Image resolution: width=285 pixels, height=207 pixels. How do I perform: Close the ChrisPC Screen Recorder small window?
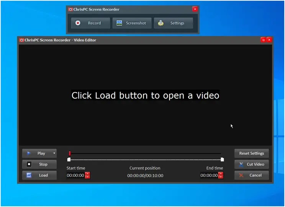(x=195, y=9)
